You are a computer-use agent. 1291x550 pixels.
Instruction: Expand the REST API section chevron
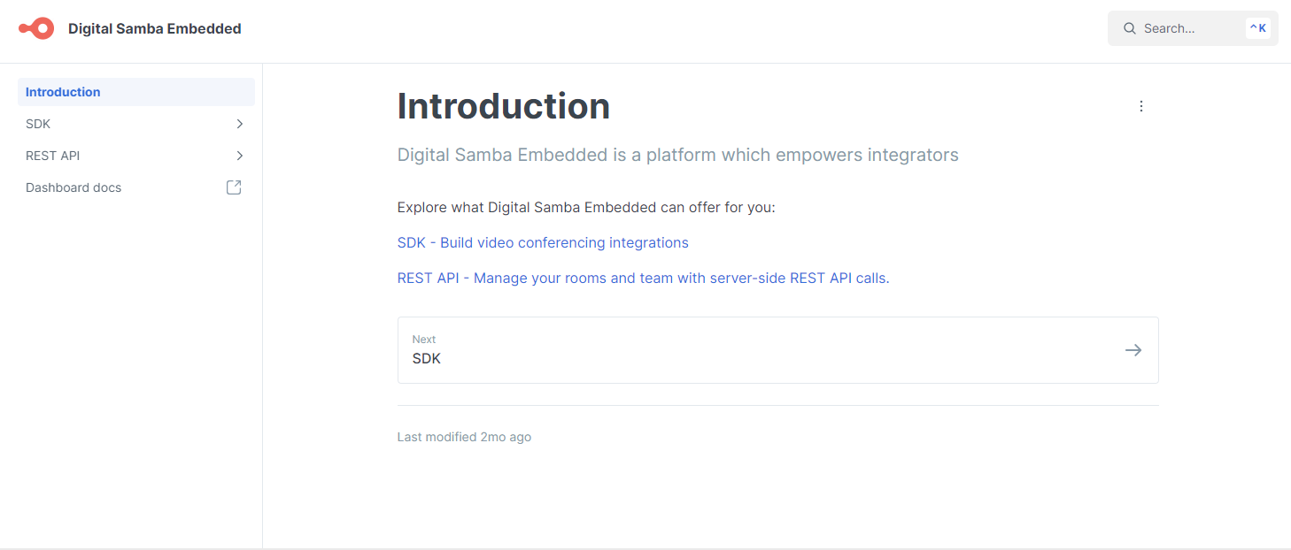click(239, 156)
